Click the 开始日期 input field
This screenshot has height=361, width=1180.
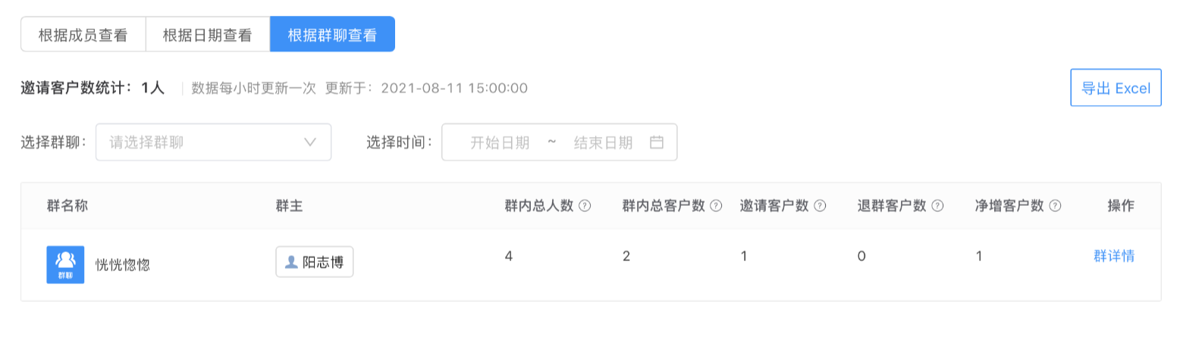click(500, 142)
